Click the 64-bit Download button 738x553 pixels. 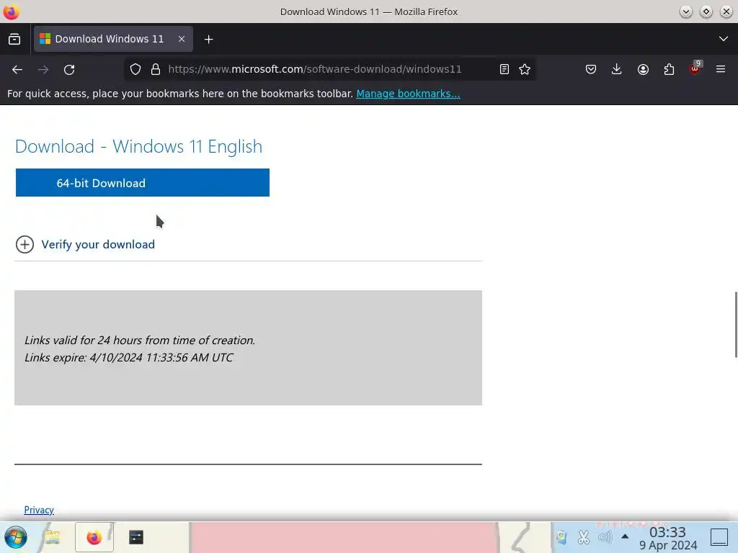click(x=143, y=182)
